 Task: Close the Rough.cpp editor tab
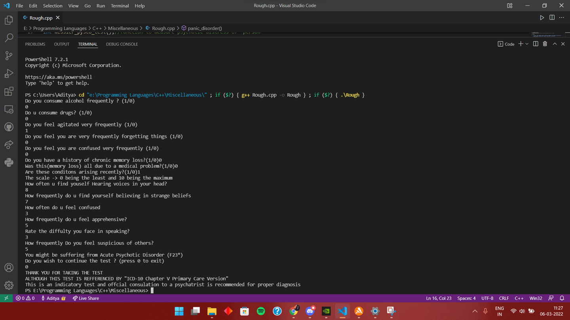[58, 18]
